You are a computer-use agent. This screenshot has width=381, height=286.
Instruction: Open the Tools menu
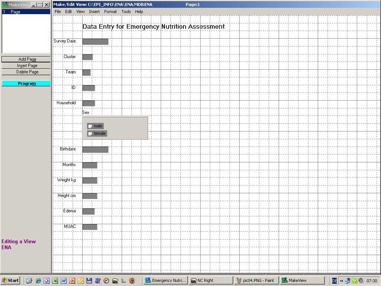click(x=126, y=12)
